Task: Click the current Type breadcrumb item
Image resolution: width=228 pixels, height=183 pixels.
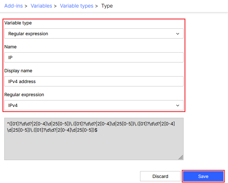Action: [x=107, y=6]
